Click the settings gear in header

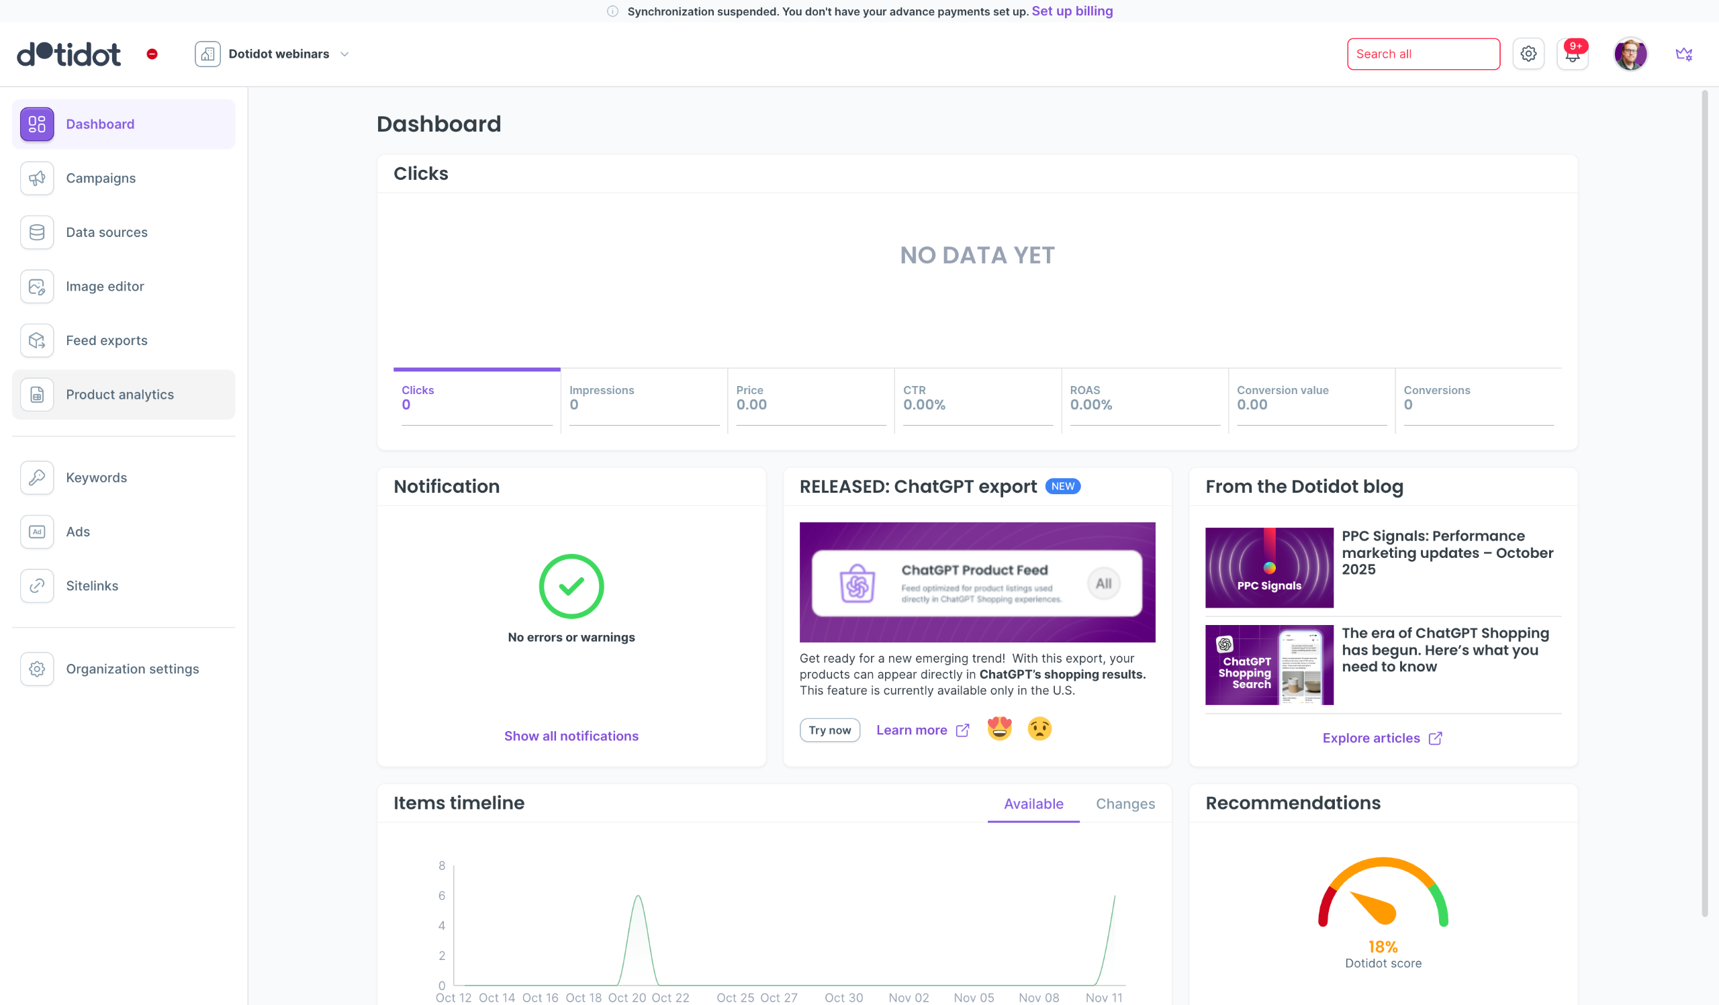click(x=1528, y=54)
